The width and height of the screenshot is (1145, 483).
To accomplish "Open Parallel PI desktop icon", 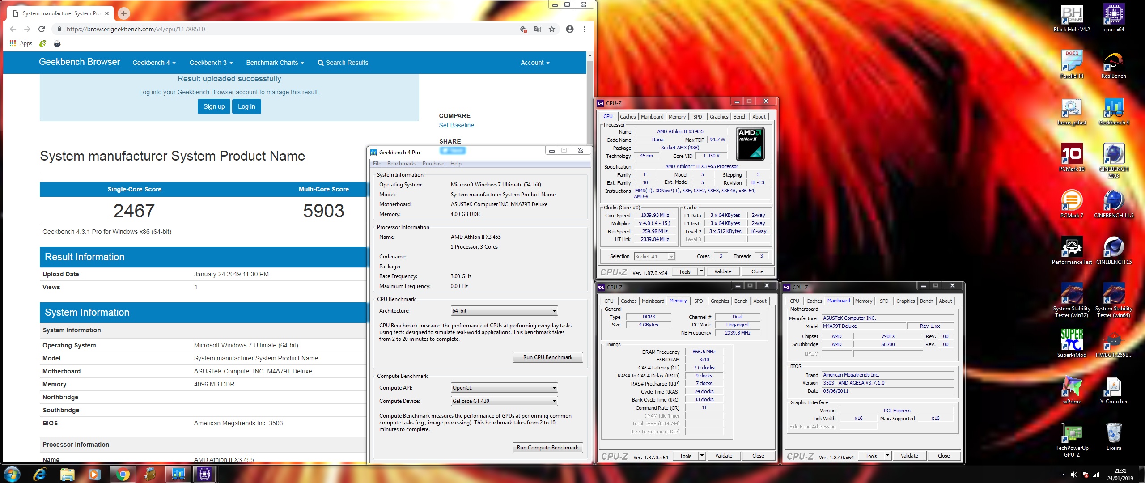I will pos(1072,64).
